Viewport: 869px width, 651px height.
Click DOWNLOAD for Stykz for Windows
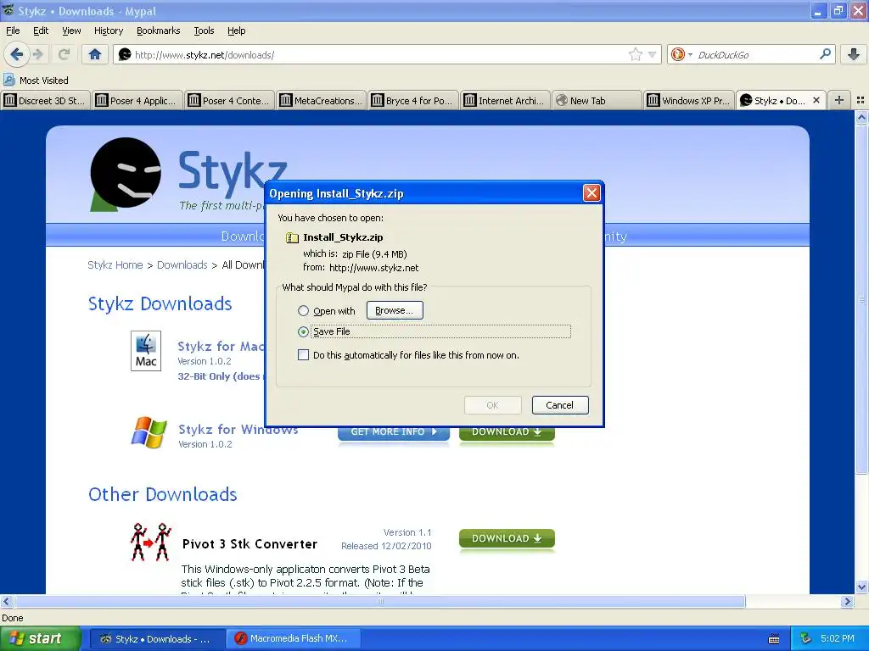click(x=507, y=433)
